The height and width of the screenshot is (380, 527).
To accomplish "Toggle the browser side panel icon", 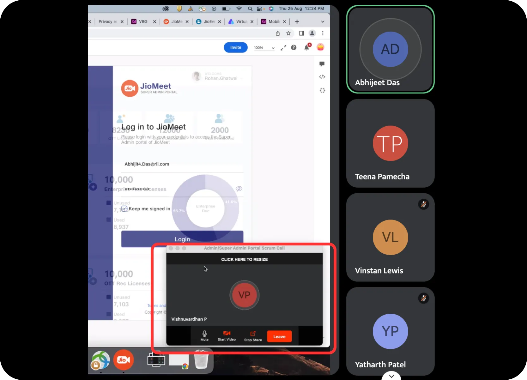I will click(301, 33).
